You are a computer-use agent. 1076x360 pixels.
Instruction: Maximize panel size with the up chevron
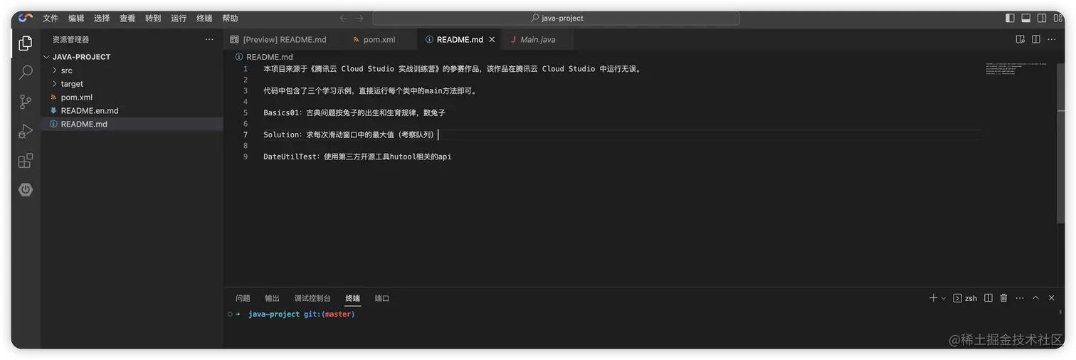(1035, 298)
